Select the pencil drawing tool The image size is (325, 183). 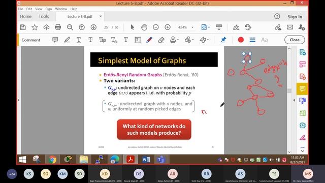[x=149, y=40]
